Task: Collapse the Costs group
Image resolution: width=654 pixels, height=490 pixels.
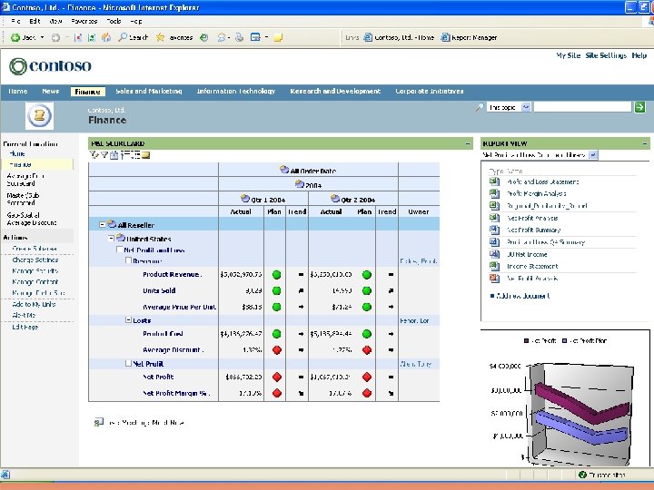Action: coord(128,320)
